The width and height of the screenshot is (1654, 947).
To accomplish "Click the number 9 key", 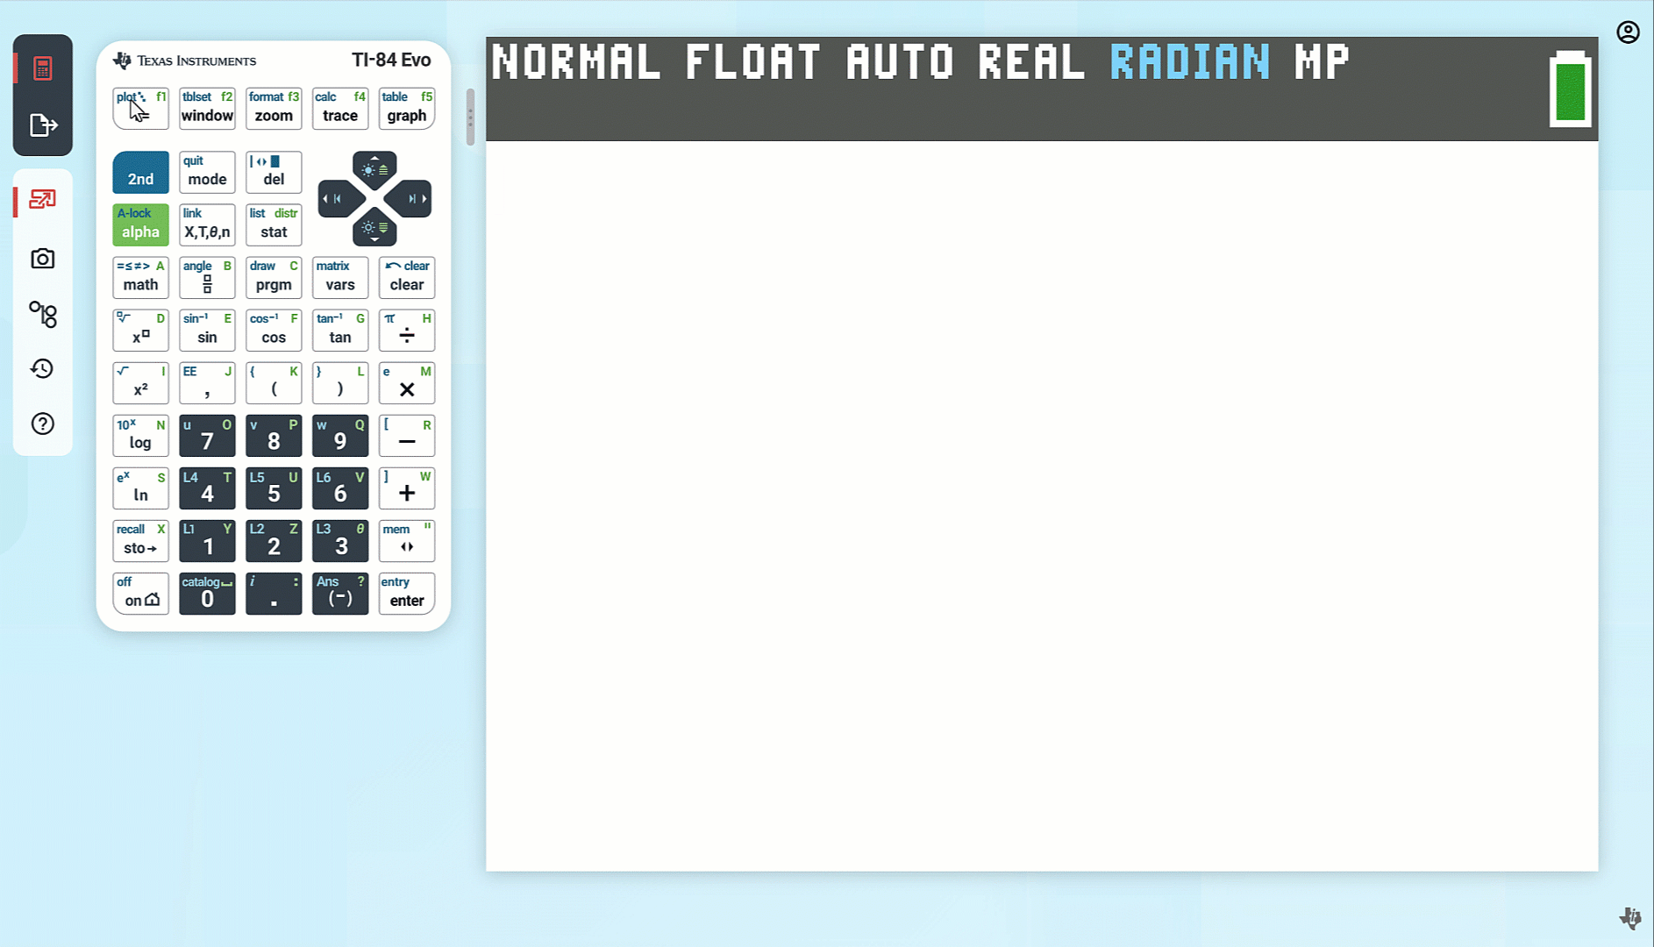I will tap(340, 436).
